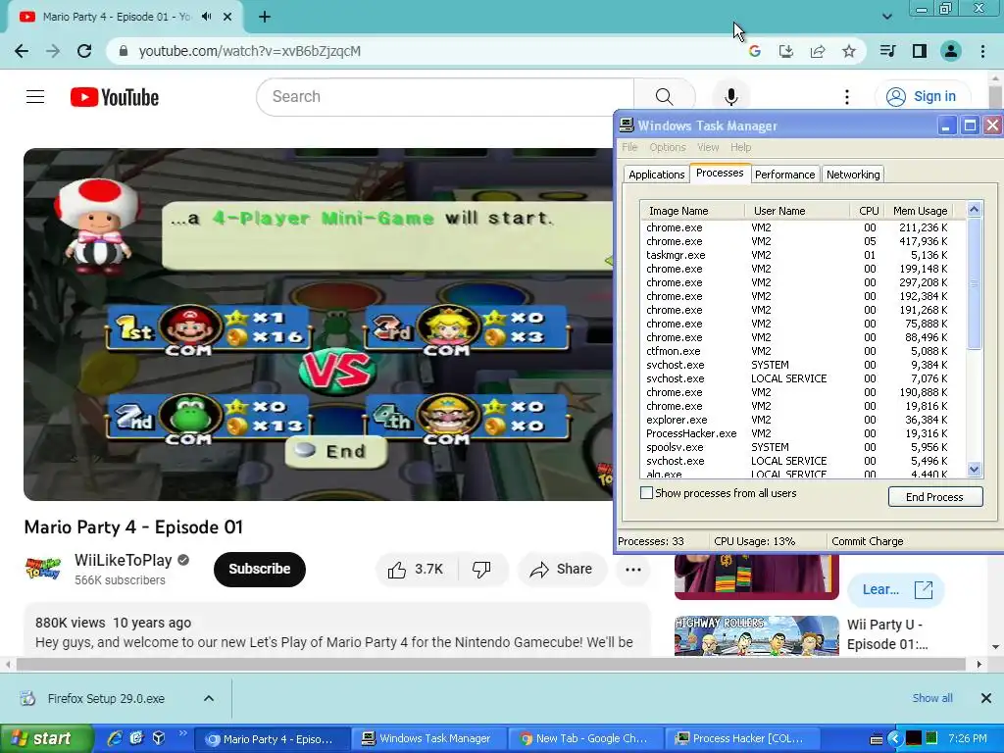Click the End Process button
1004x753 pixels.
click(x=934, y=497)
